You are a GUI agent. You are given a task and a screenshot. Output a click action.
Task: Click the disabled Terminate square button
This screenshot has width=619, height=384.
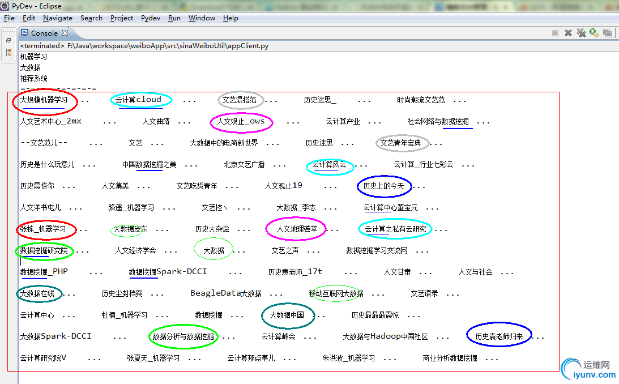click(555, 33)
